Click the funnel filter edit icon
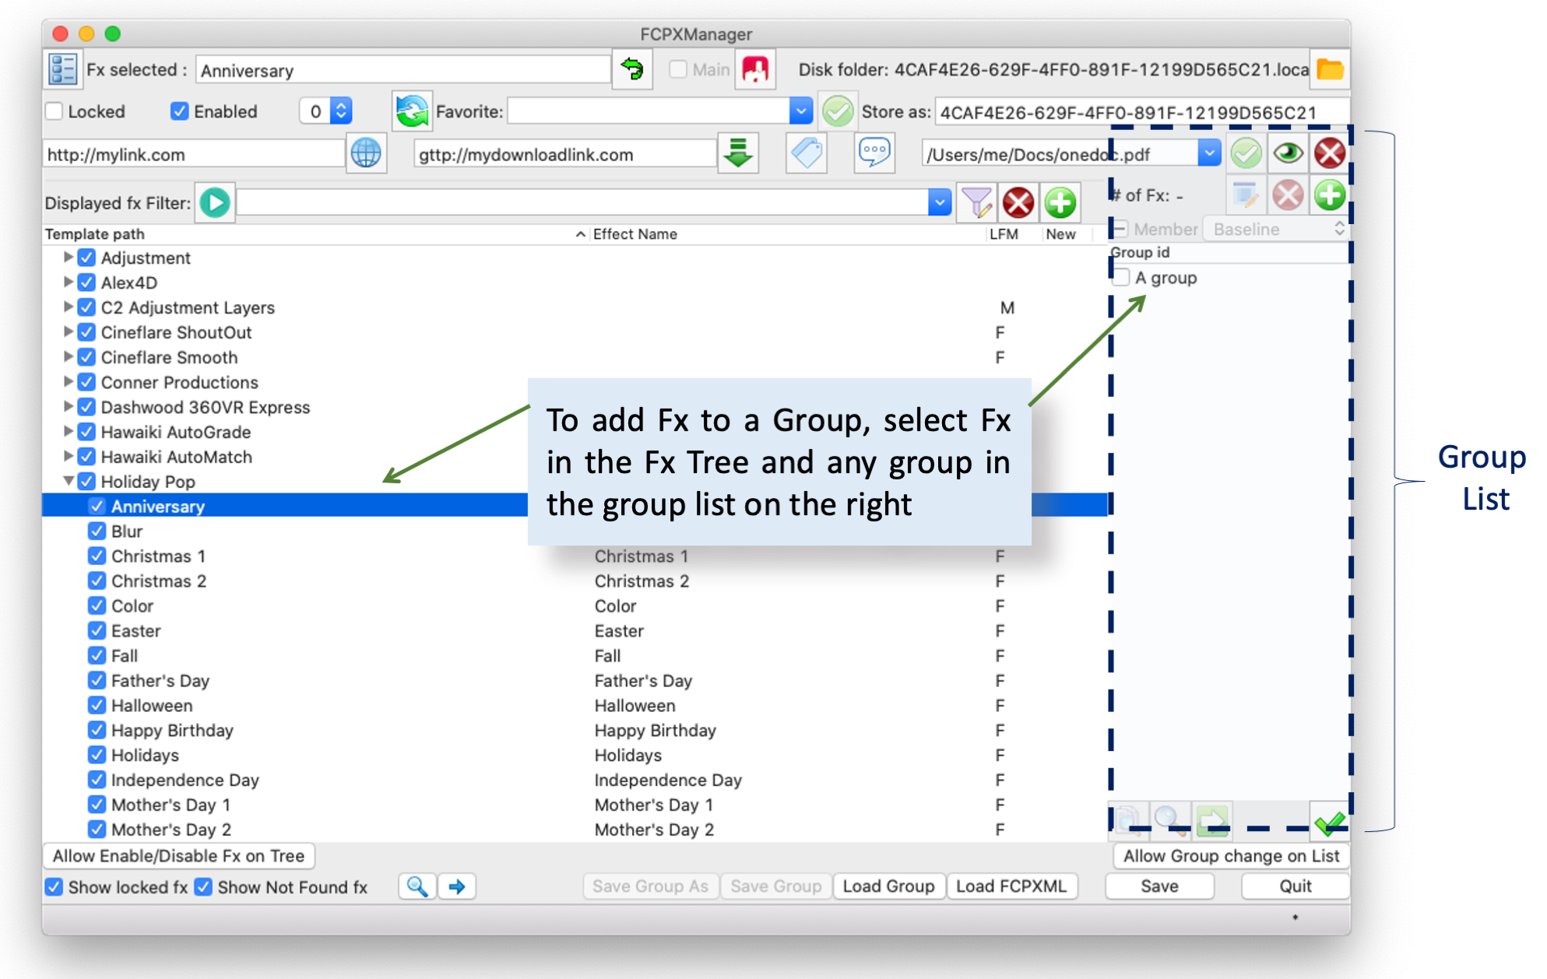The height and width of the screenshot is (979, 1547). coord(976,203)
